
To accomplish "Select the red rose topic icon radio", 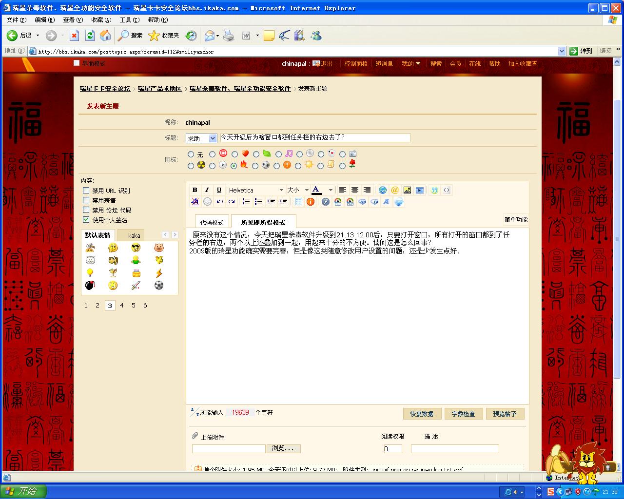I will point(342,166).
